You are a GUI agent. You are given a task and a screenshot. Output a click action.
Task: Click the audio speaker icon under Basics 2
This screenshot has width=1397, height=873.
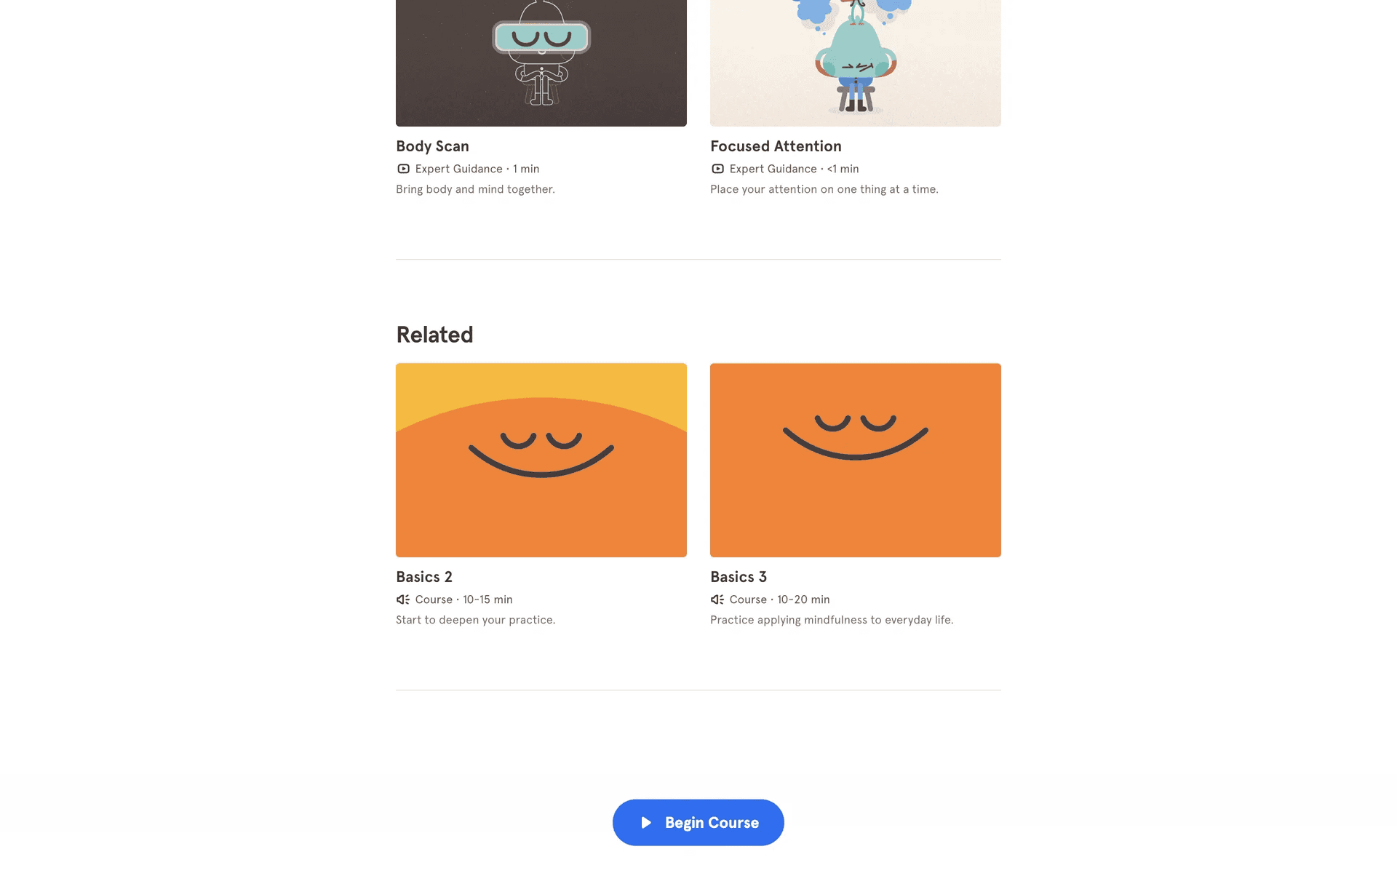(403, 599)
